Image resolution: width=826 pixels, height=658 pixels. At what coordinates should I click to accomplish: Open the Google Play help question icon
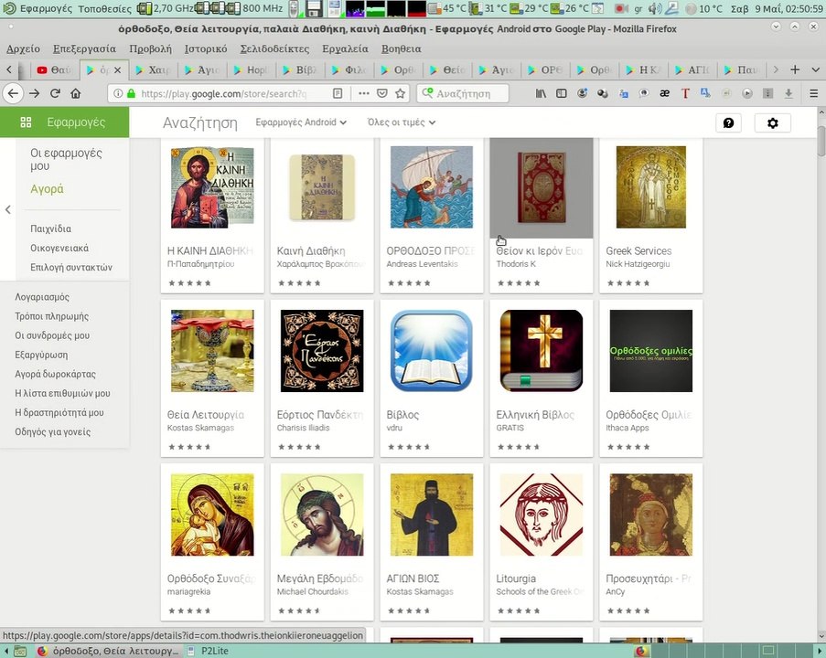coord(728,122)
